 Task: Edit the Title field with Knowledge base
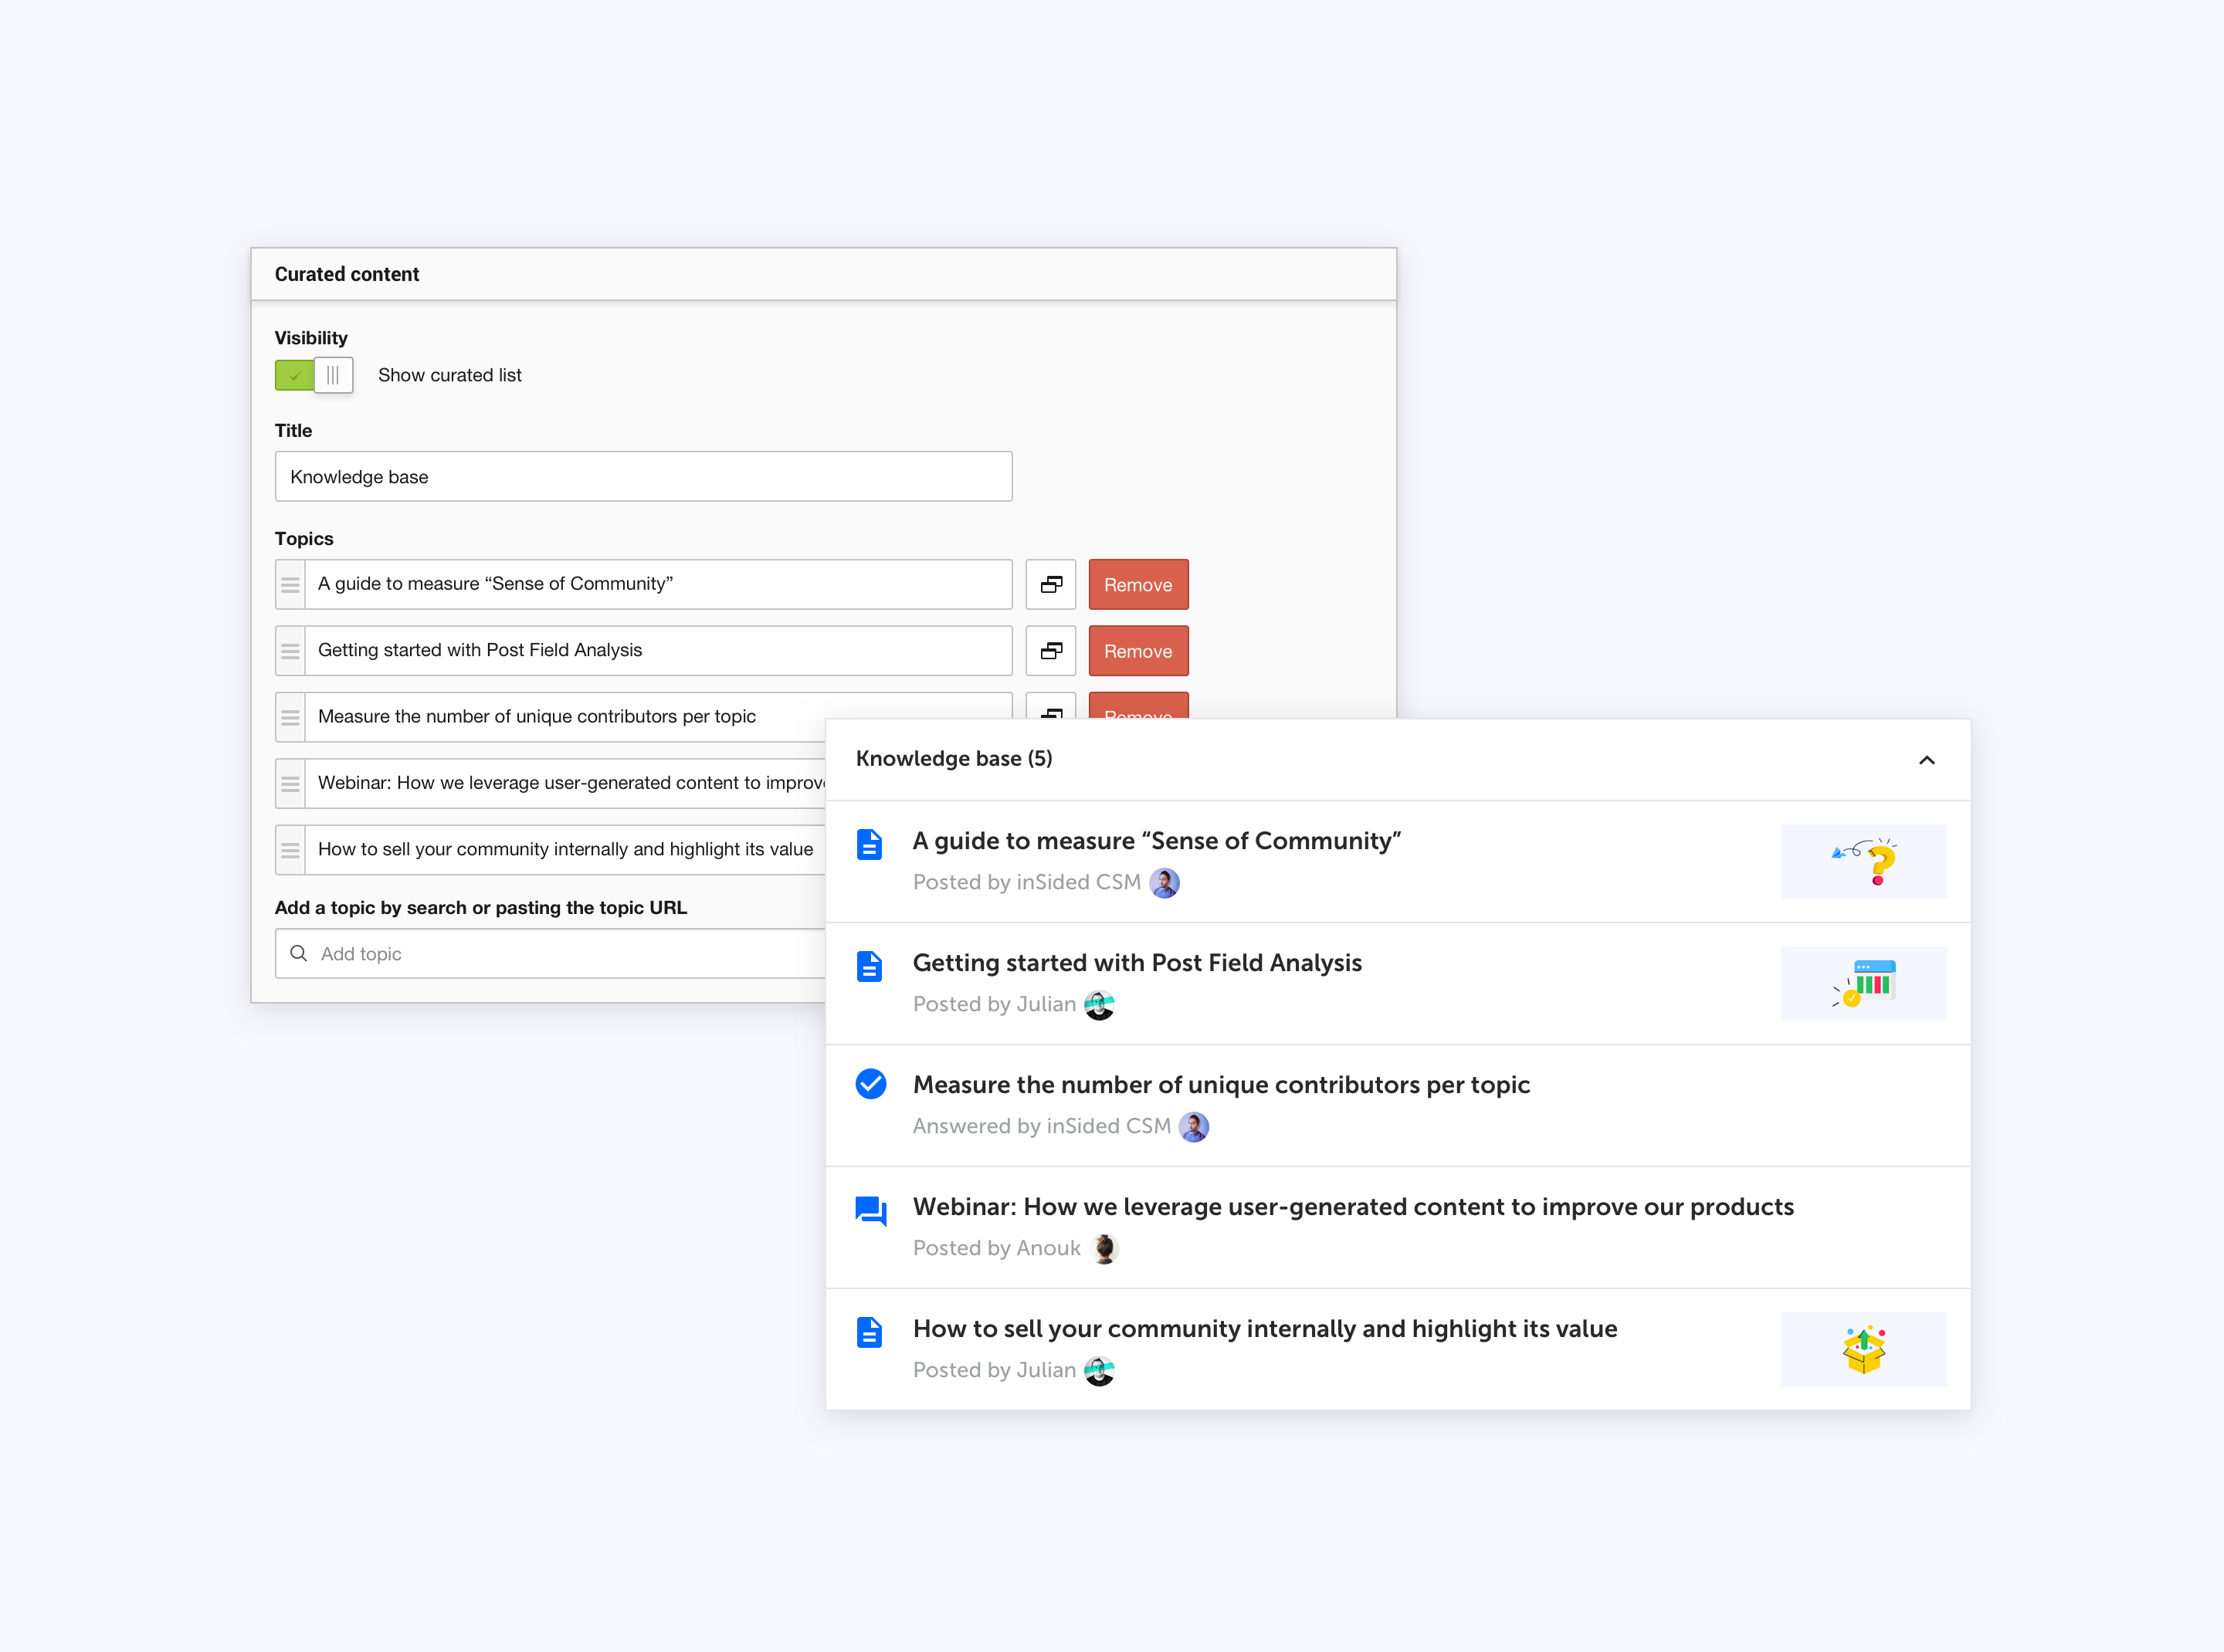(x=643, y=477)
